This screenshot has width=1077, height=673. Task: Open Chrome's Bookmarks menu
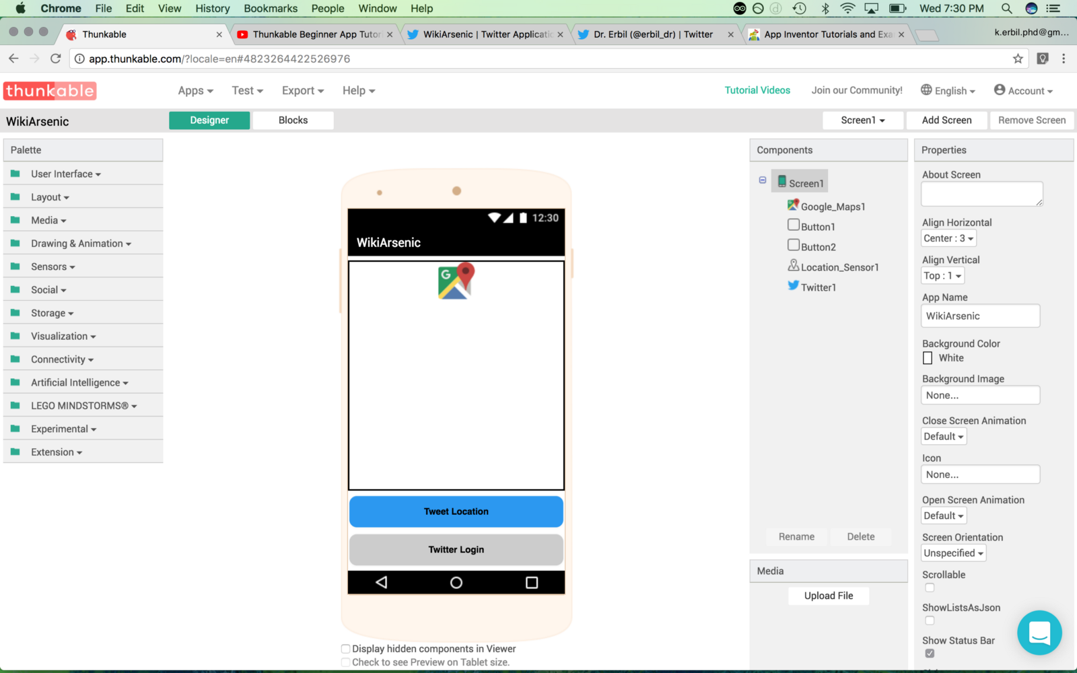[x=271, y=8]
